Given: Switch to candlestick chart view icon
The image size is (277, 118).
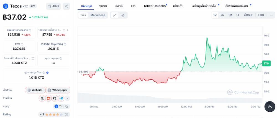Looking at the screenshot, I should click(x=123, y=15).
